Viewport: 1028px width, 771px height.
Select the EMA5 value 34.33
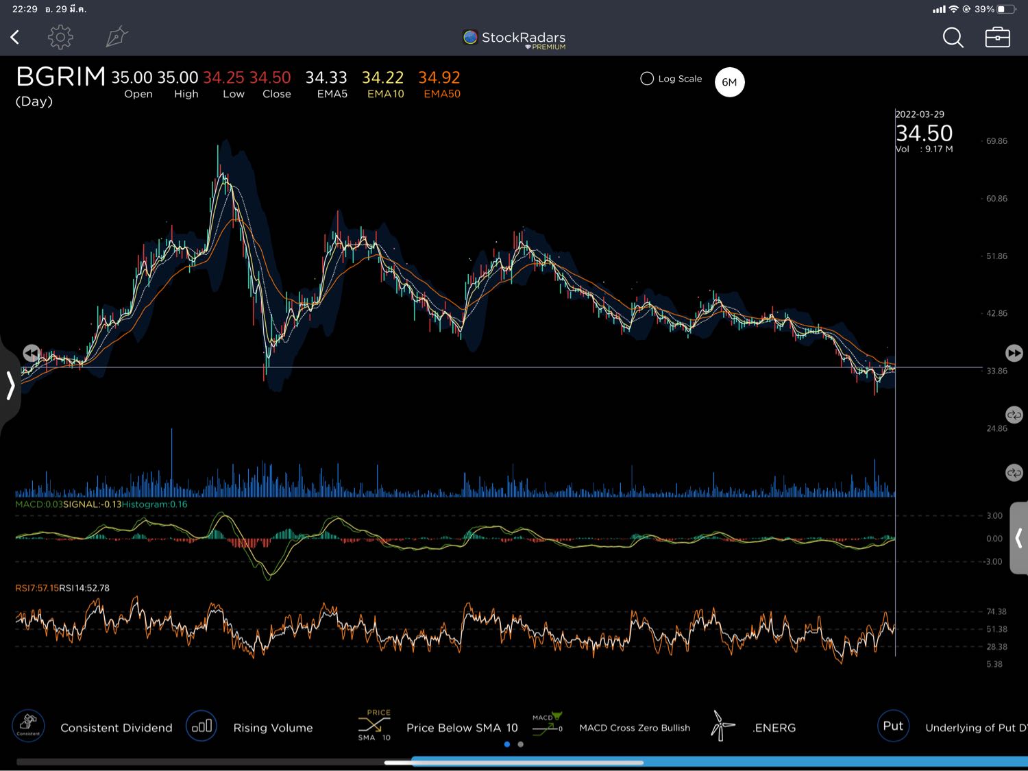326,77
